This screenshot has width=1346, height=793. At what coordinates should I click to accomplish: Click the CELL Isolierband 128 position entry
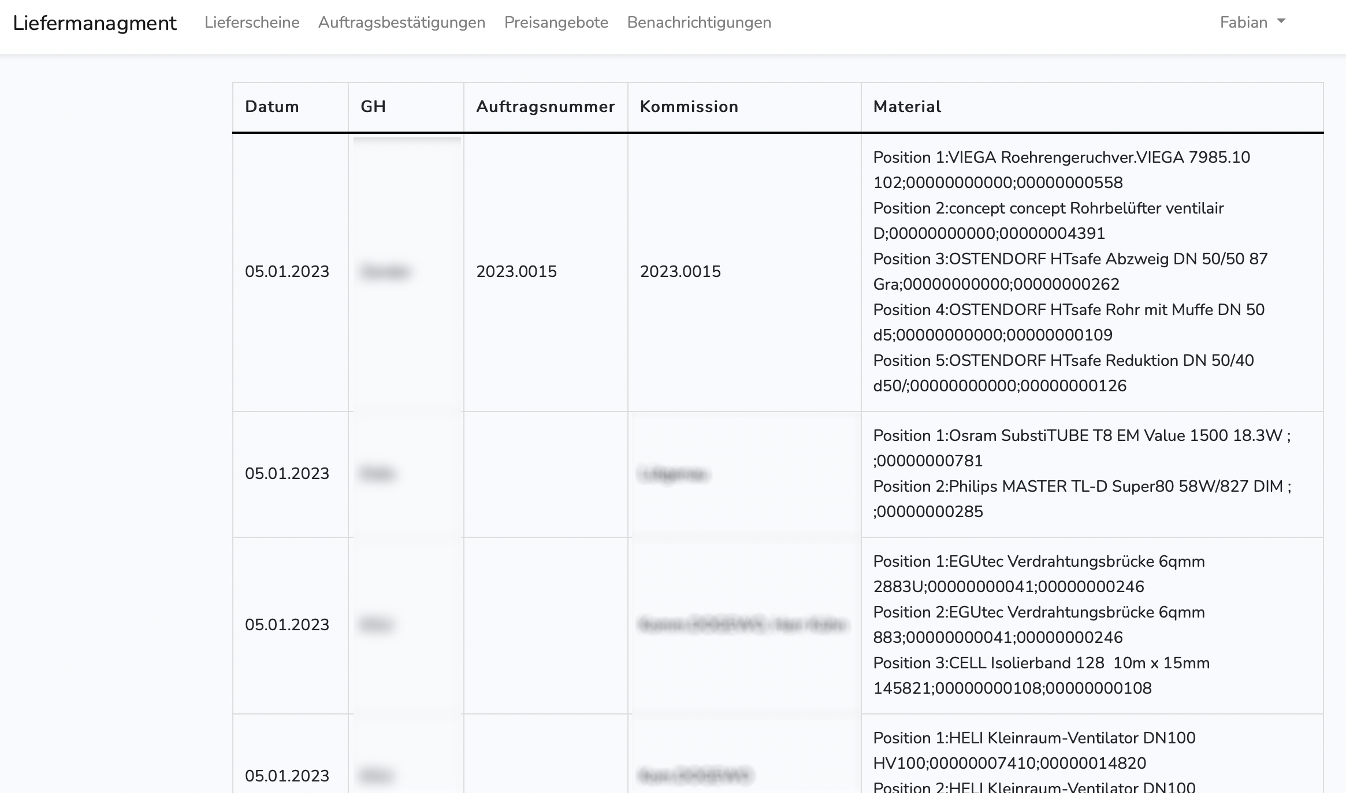click(1041, 663)
